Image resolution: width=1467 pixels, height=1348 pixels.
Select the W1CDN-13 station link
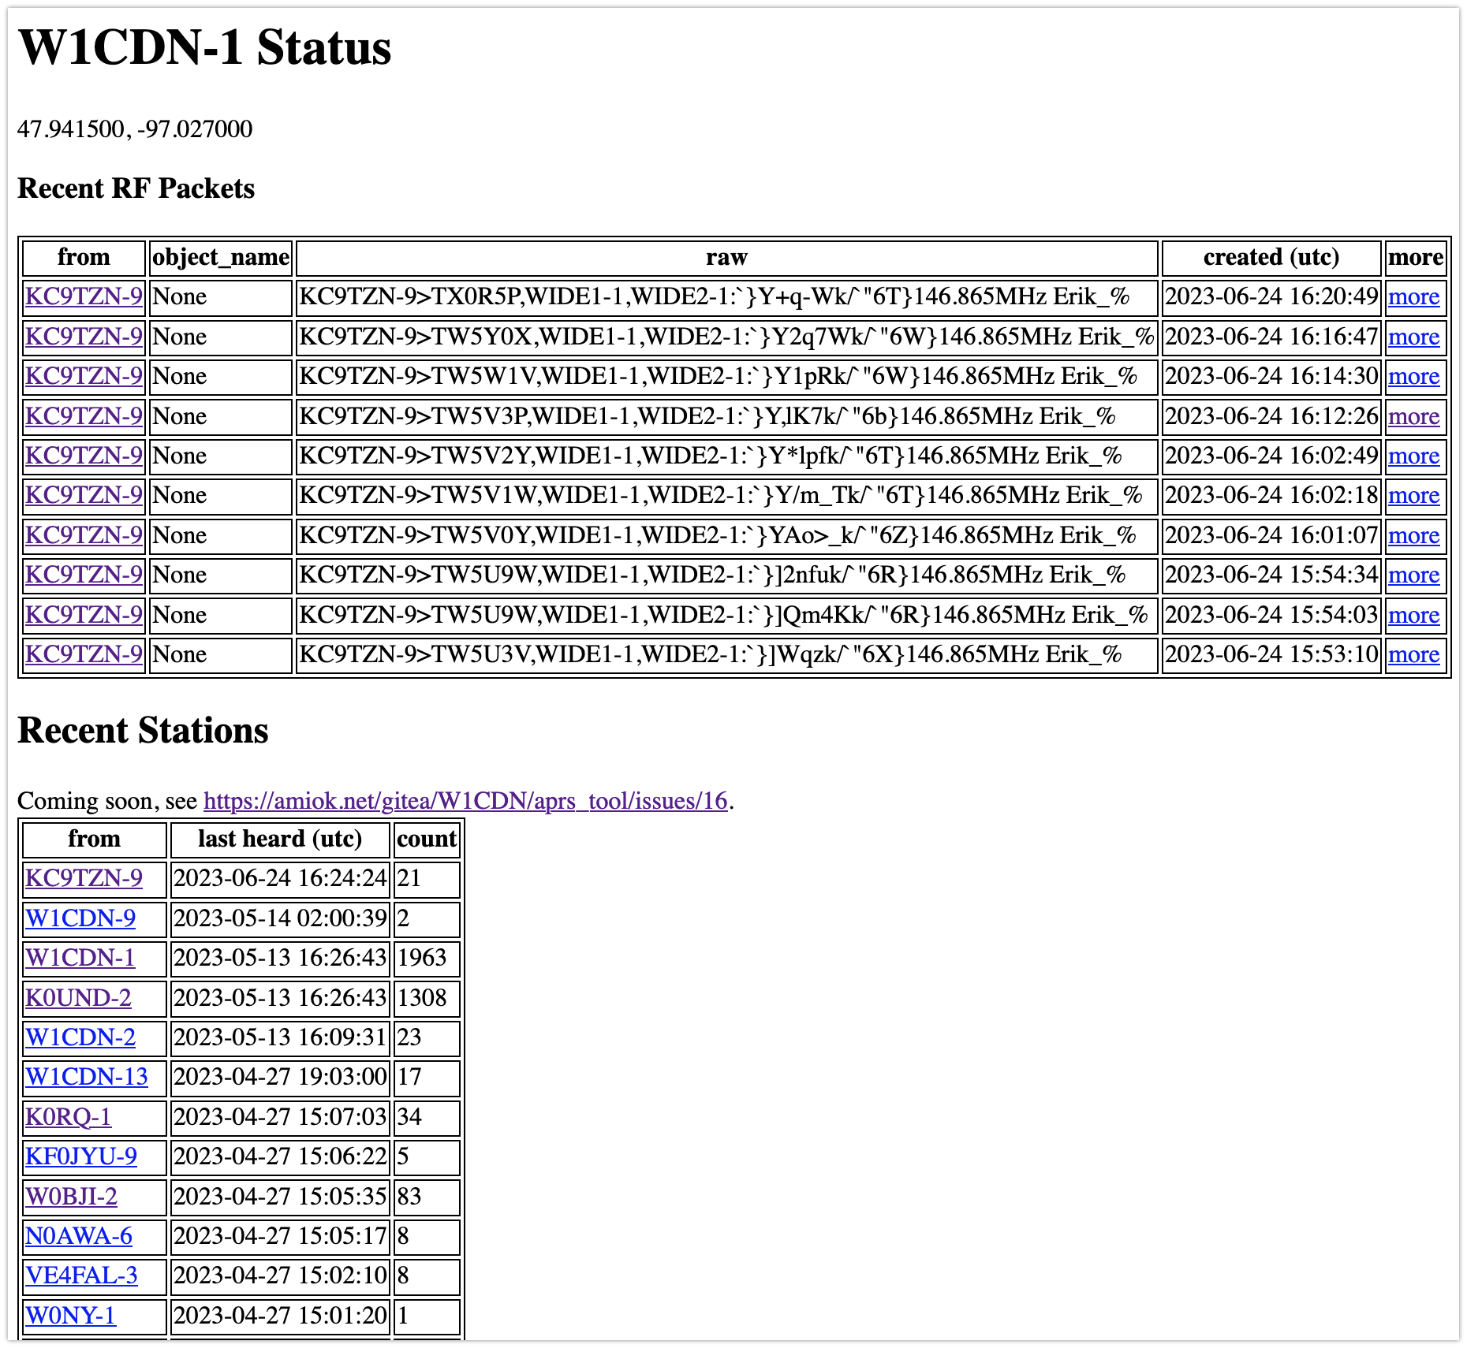pyautogui.click(x=87, y=1077)
